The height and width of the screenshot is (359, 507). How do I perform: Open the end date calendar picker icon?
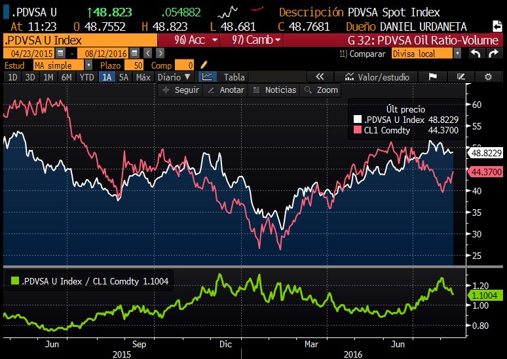135,53
